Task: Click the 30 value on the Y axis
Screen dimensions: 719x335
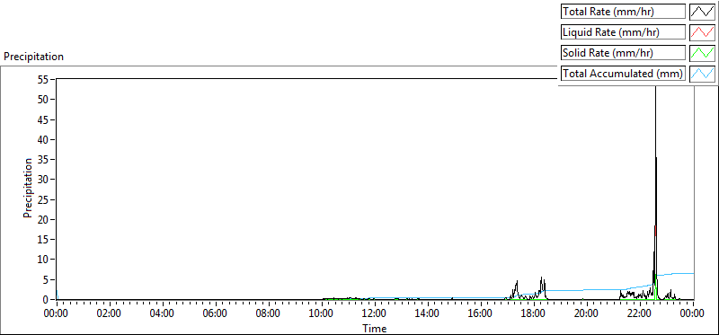Action: click(x=44, y=180)
